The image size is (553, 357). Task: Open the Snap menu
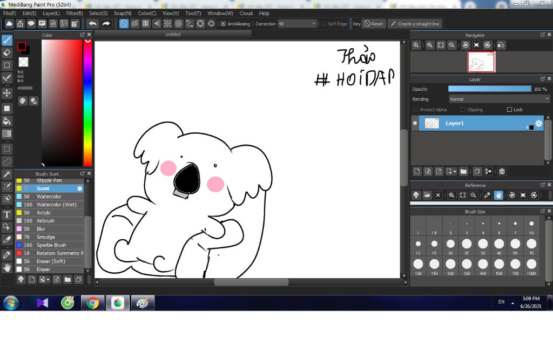(x=123, y=13)
